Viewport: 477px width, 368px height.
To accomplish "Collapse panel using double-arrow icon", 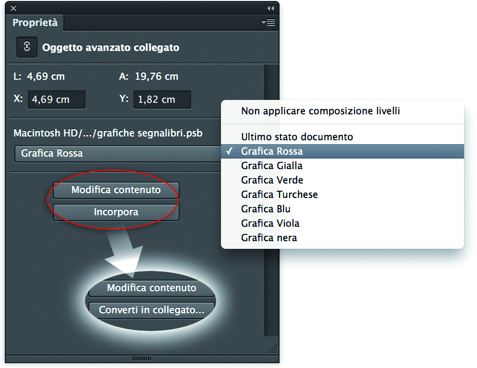I will click(x=270, y=8).
